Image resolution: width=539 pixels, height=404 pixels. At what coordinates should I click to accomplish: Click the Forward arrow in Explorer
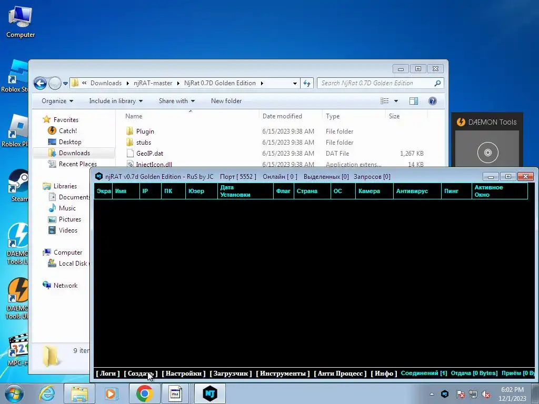[55, 83]
